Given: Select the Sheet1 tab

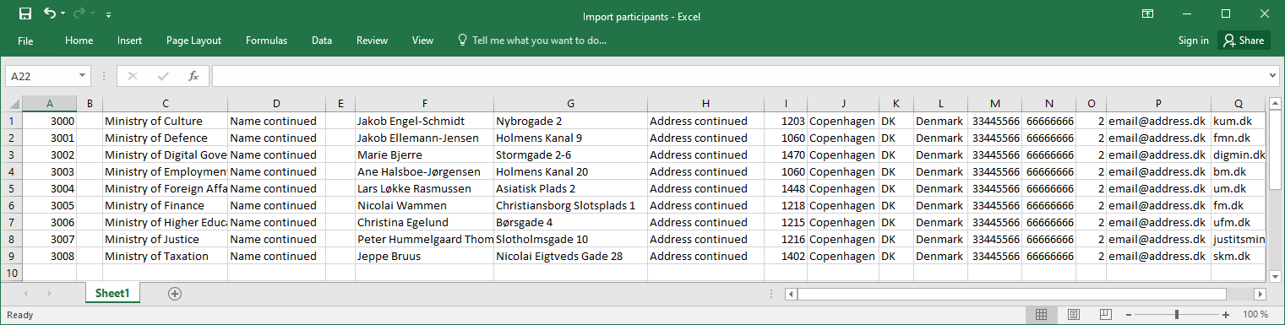Looking at the screenshot, I should [x=112, y=293].
